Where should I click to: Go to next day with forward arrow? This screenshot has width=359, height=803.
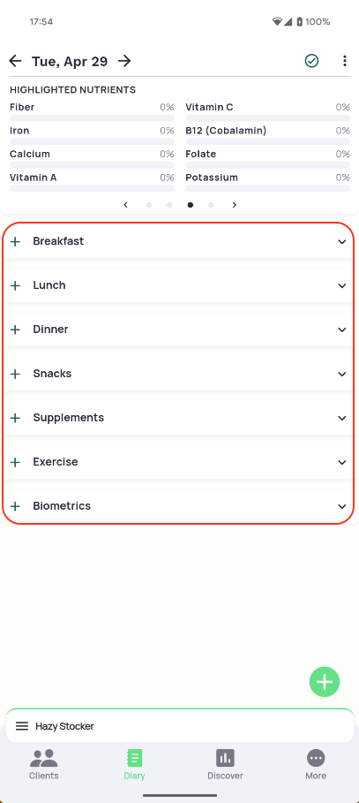point(124,62)
